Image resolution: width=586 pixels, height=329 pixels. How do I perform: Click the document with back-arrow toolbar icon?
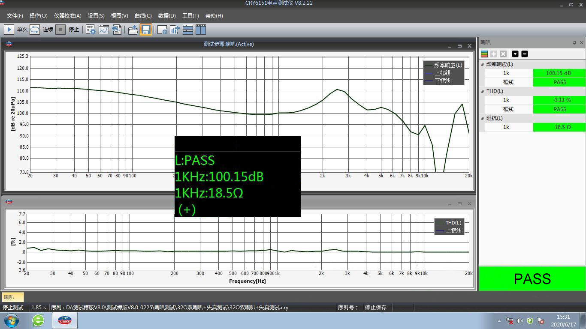click(x=117, y=30)
